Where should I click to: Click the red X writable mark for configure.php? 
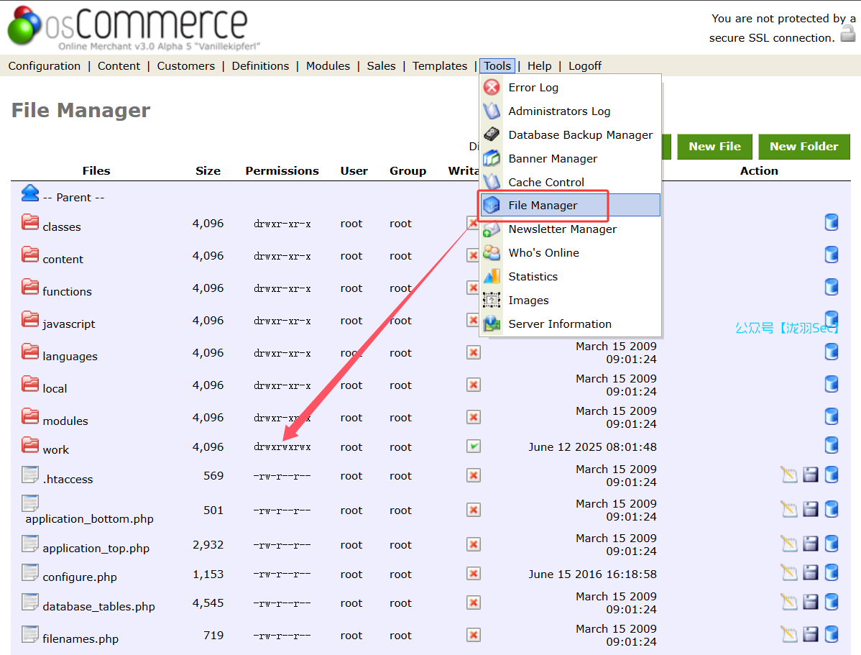[473, 574]
